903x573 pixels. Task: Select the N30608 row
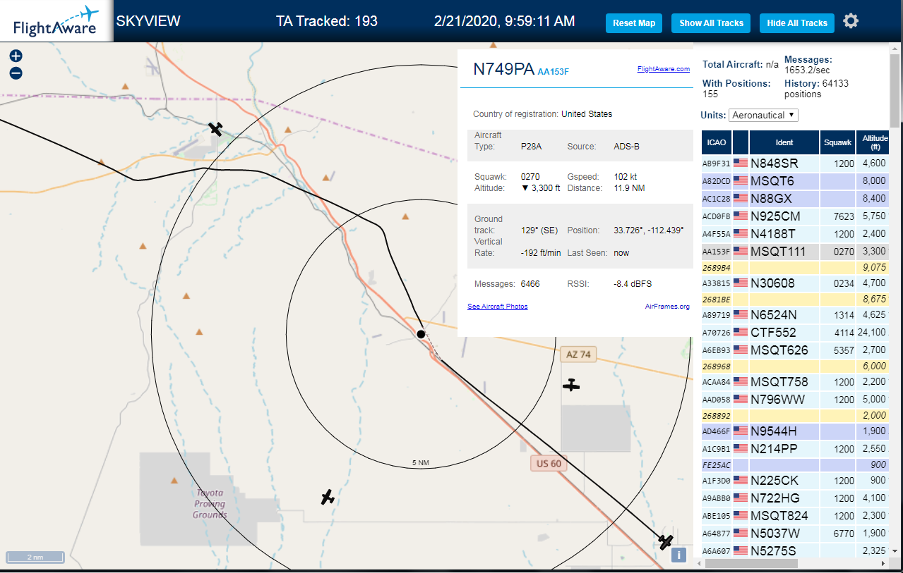[x=796, y=283]
